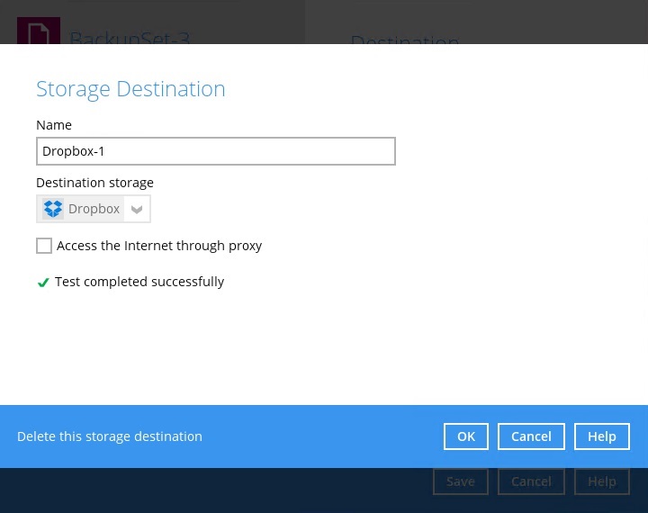Click the green checkmark test status icon
The width and height of the screenshot is (648, 513).
tap(42, 283)
